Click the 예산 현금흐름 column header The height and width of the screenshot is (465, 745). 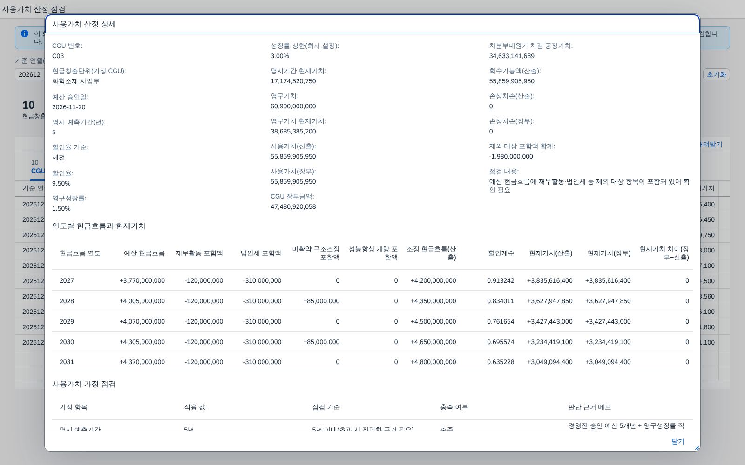pyautogui.click(x=144, y=253)
